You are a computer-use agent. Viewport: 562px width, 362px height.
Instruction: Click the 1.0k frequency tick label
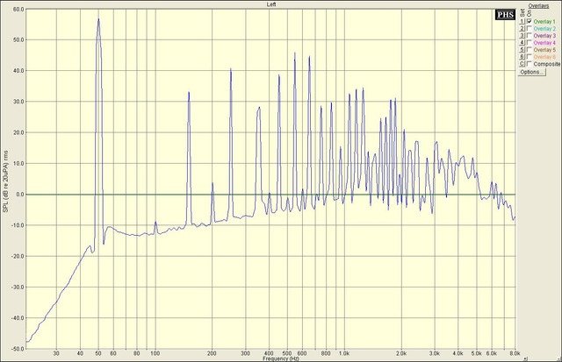344,353
